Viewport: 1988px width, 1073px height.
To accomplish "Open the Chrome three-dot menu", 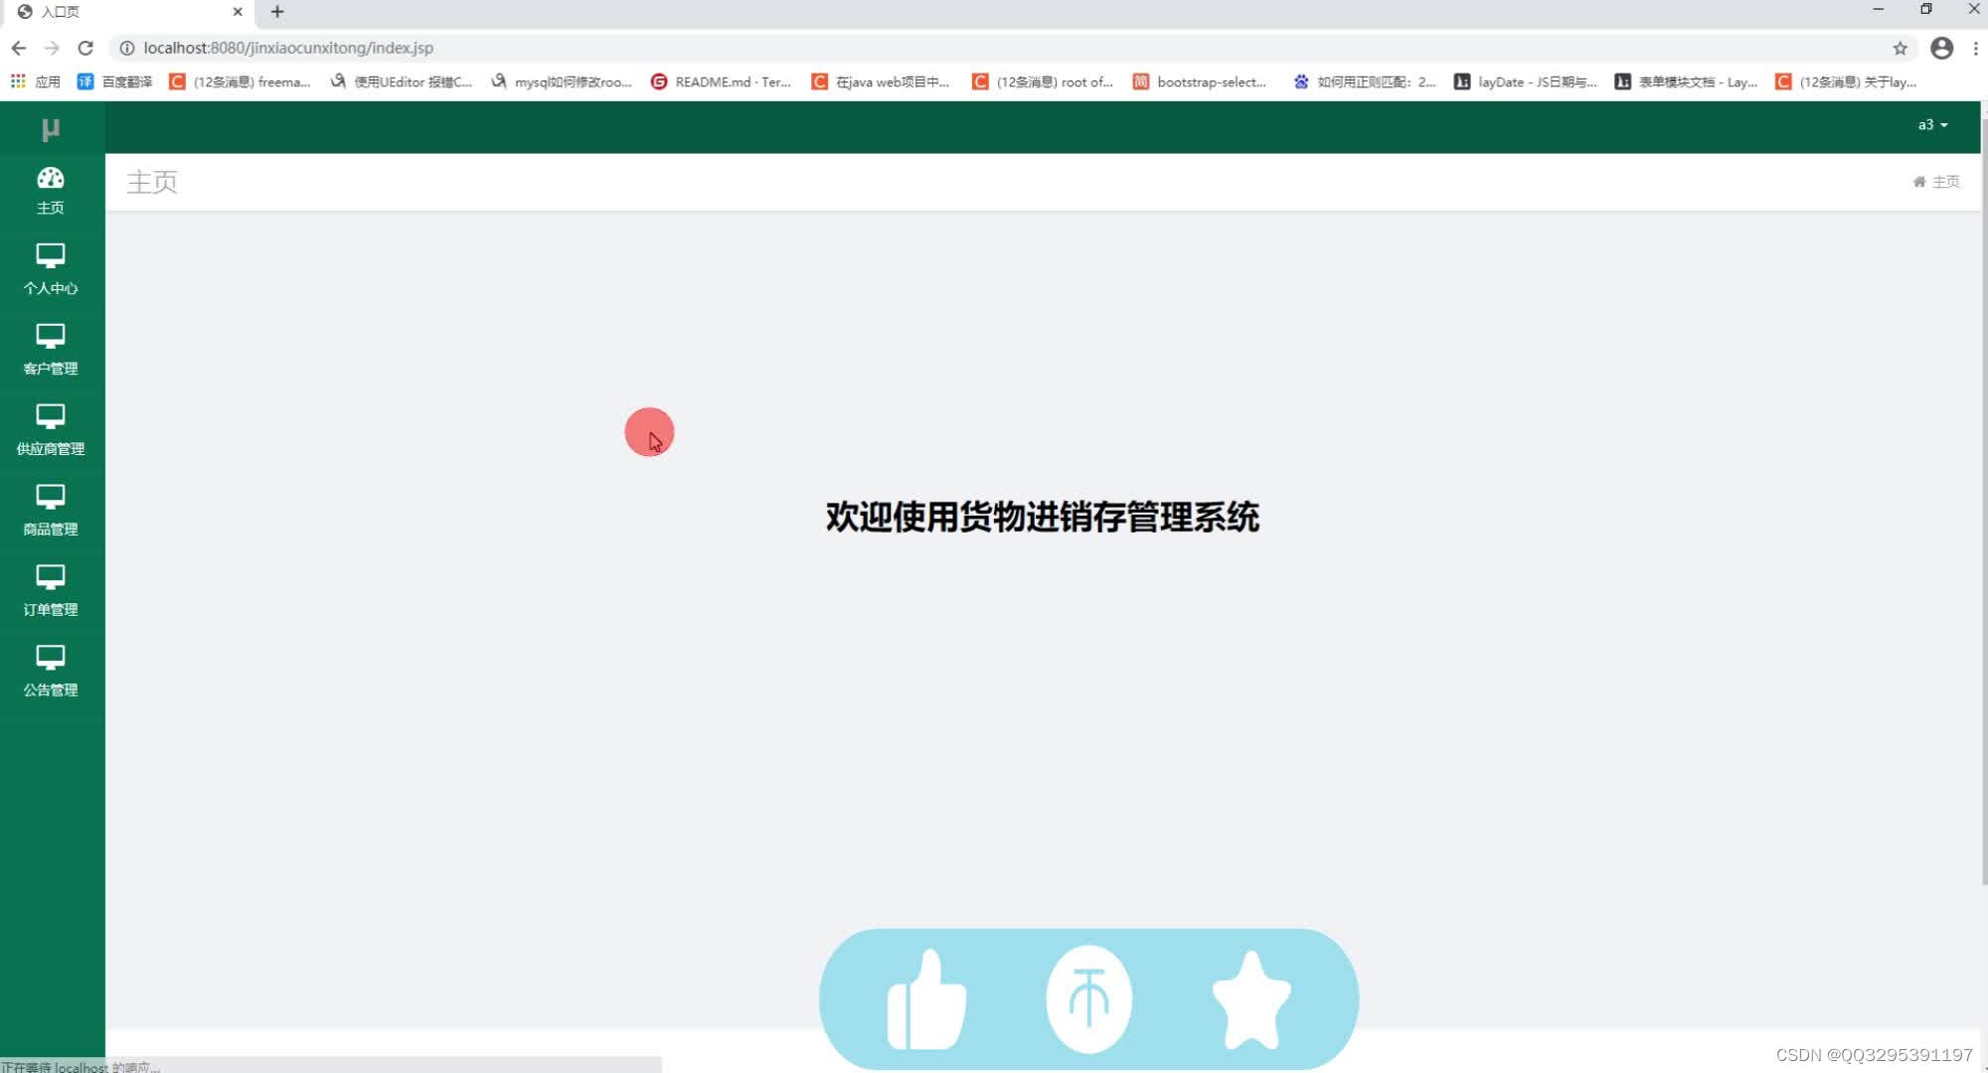I will coord(1975,48).
